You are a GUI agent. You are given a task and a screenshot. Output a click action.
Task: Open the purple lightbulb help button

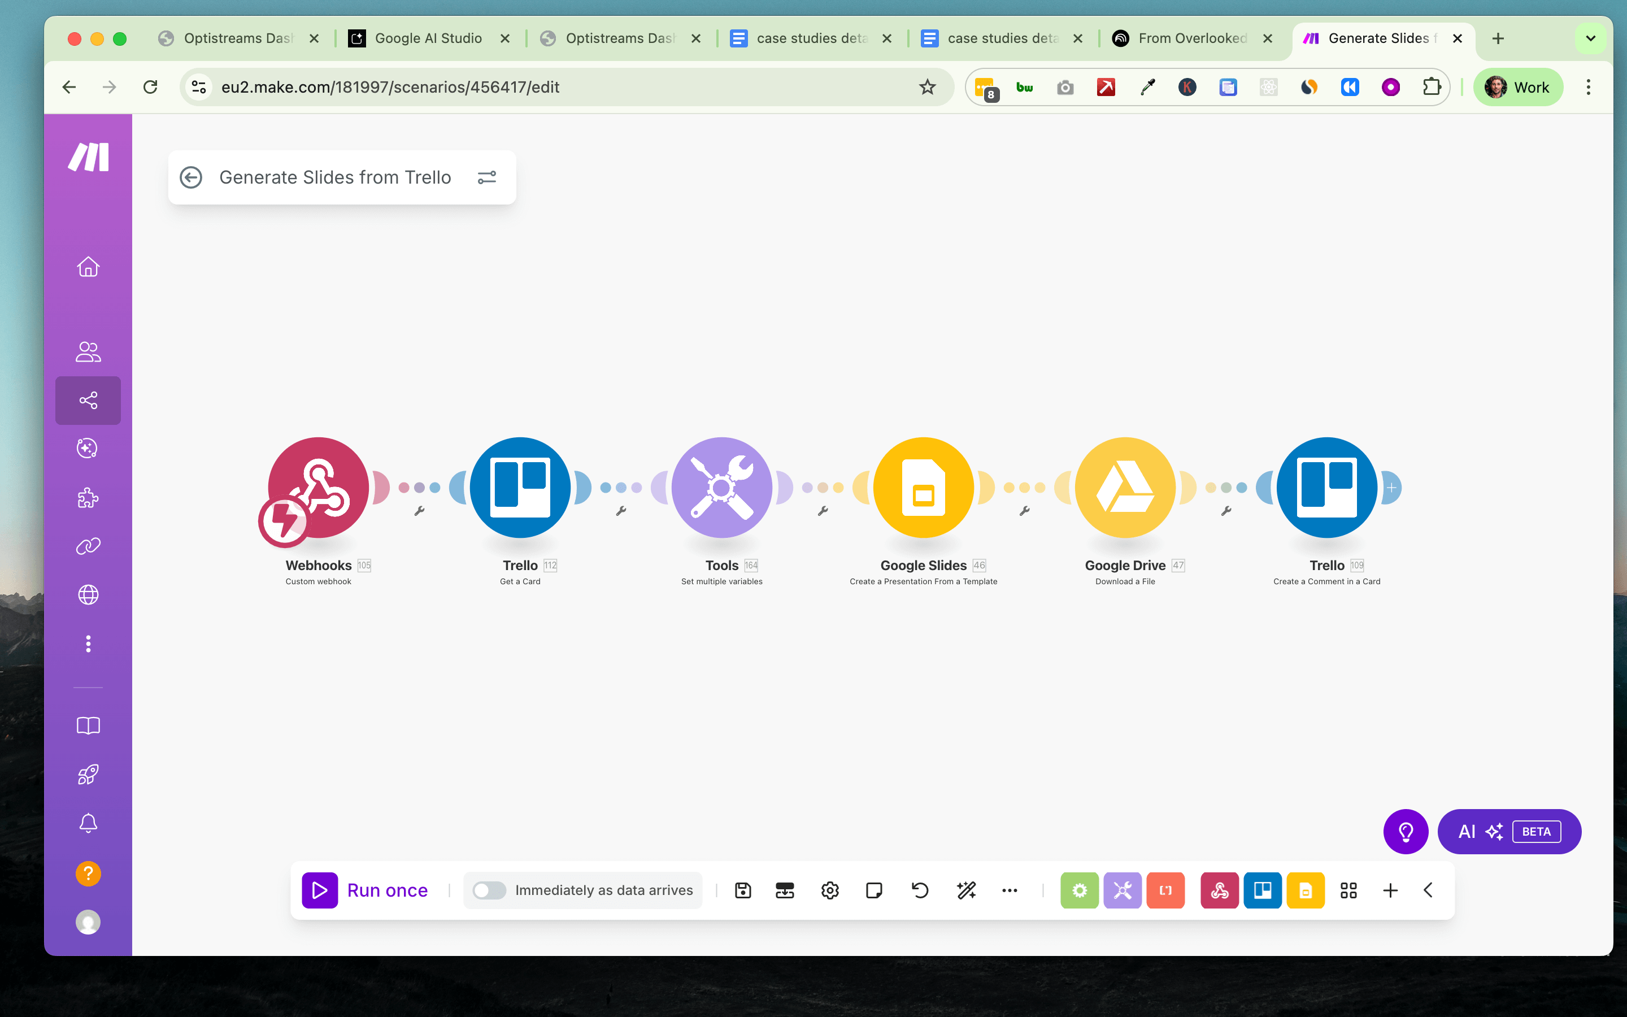(x=1406, y=831)
